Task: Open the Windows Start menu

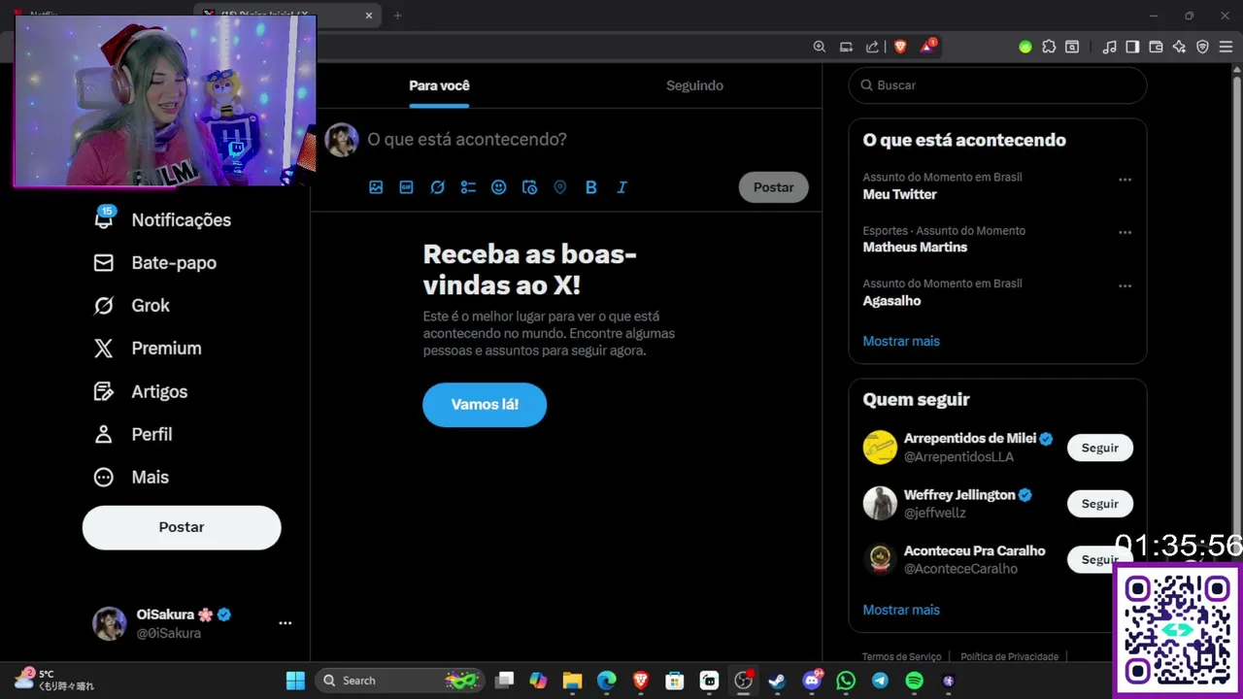Action: point(295,681)
